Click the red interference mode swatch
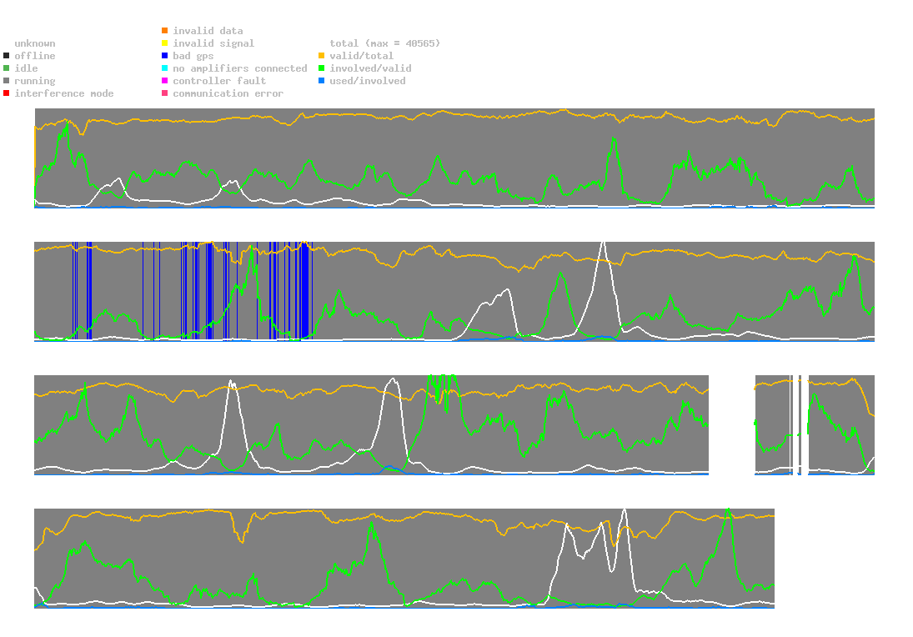Viewport: 913px width, 637px height. [x=7, y=93]
